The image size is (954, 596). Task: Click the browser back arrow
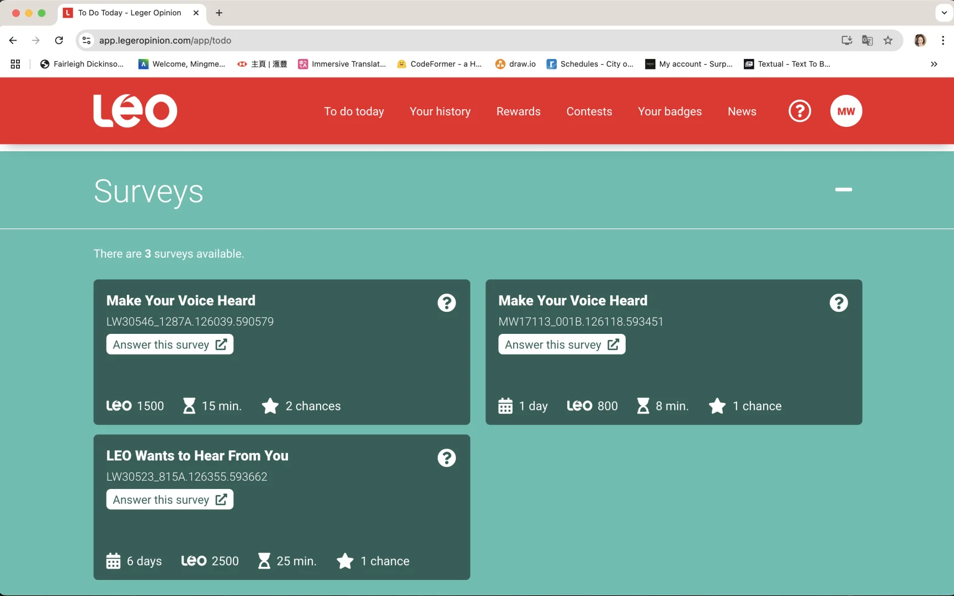point(13,40)
